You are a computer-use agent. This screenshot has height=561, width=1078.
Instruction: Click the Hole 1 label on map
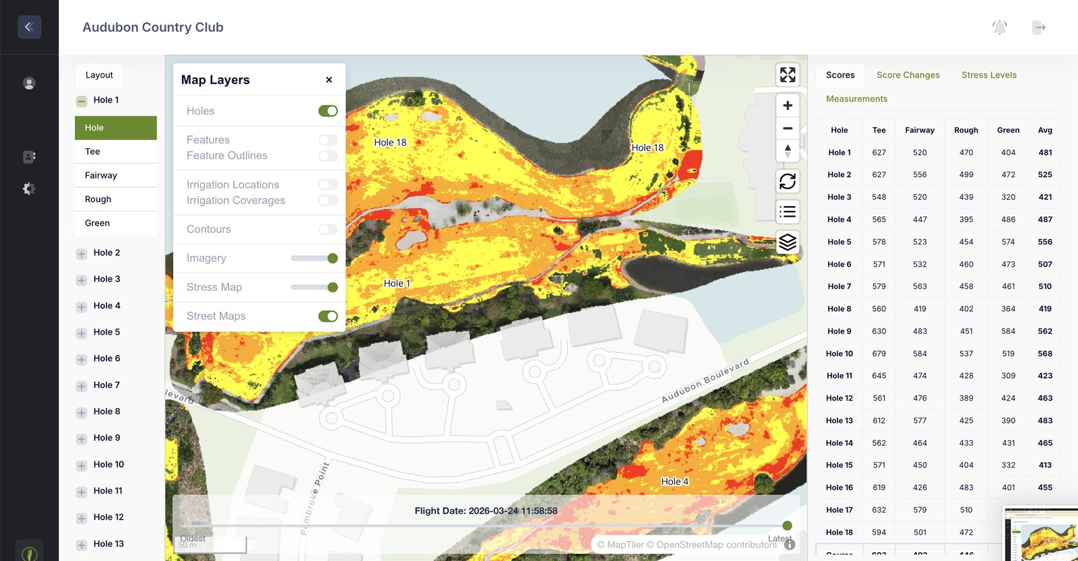click(x=397, y=284)
